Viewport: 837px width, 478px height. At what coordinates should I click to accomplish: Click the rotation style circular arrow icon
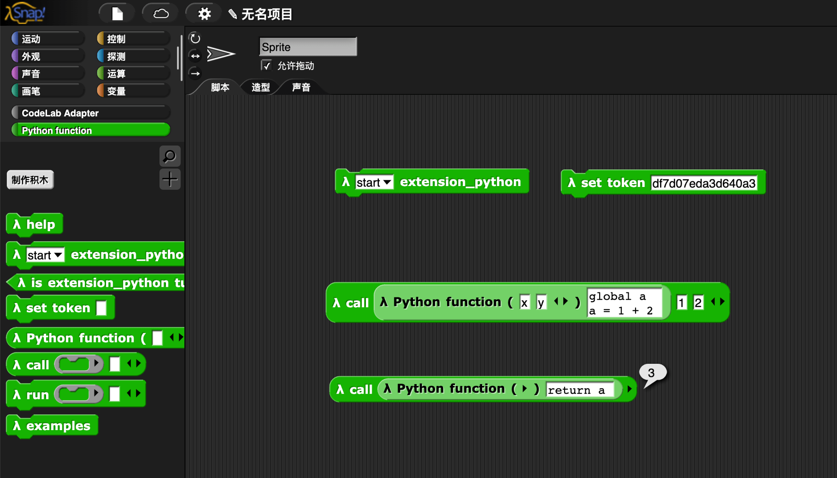tap(195, 38)
